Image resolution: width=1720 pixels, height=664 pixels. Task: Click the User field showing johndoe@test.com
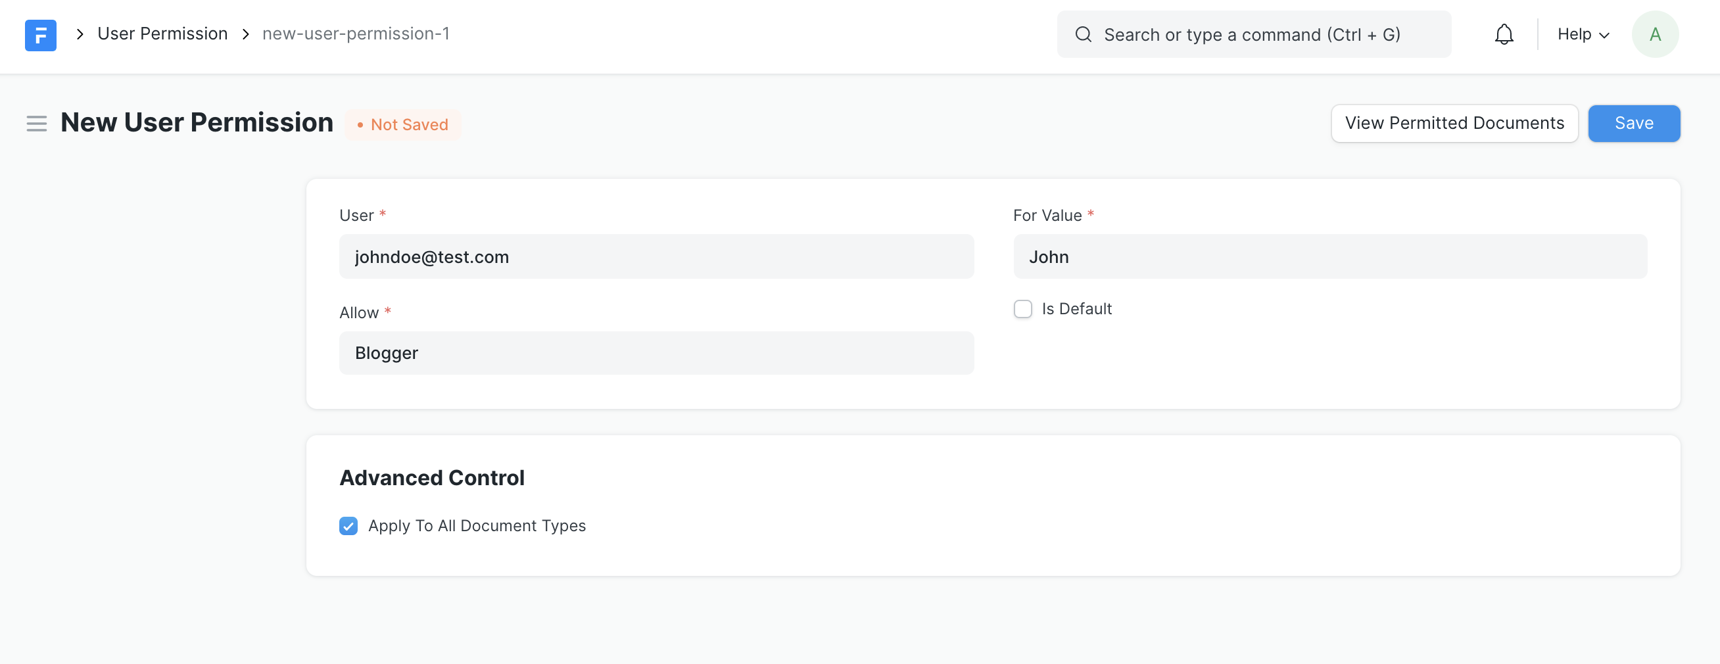pos(656,256)
